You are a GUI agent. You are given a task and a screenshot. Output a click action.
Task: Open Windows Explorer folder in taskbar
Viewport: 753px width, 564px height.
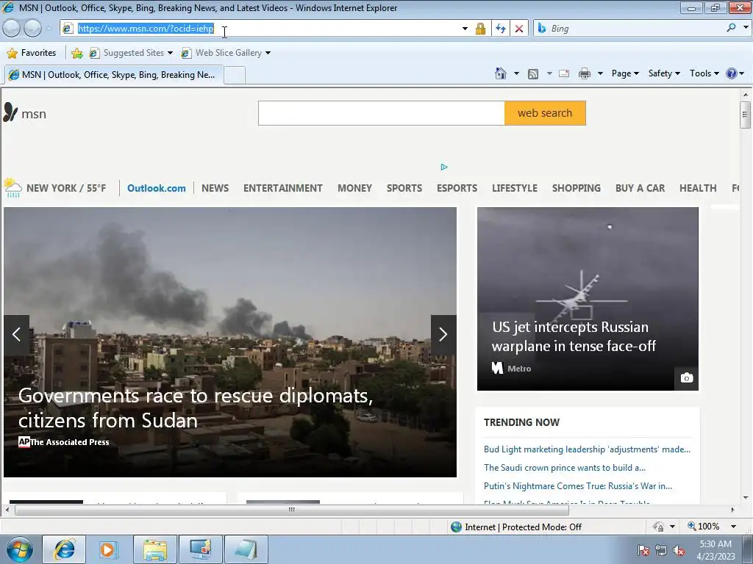point(154,549)
